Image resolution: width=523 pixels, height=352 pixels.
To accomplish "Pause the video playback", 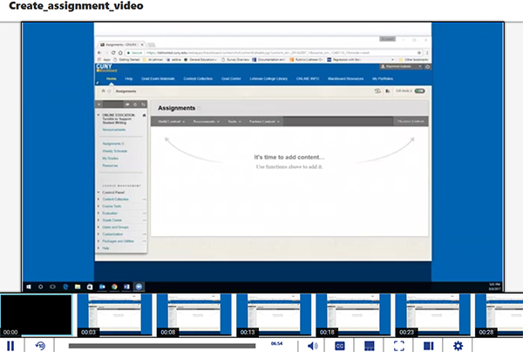I will pyautogui.click(x=11, y=345).
